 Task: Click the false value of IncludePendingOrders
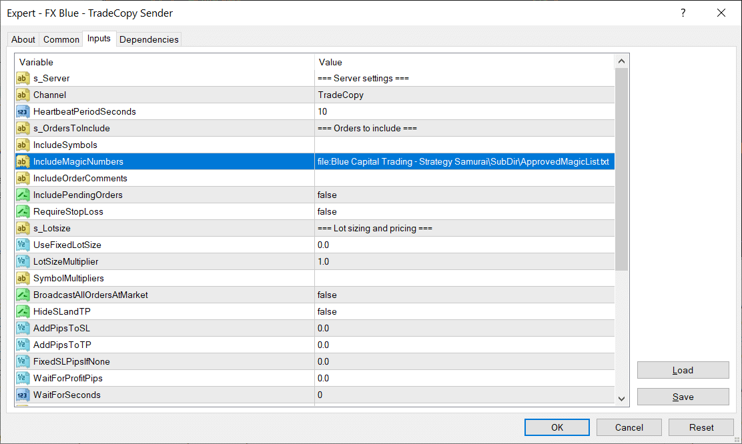[x=327, y=195]
